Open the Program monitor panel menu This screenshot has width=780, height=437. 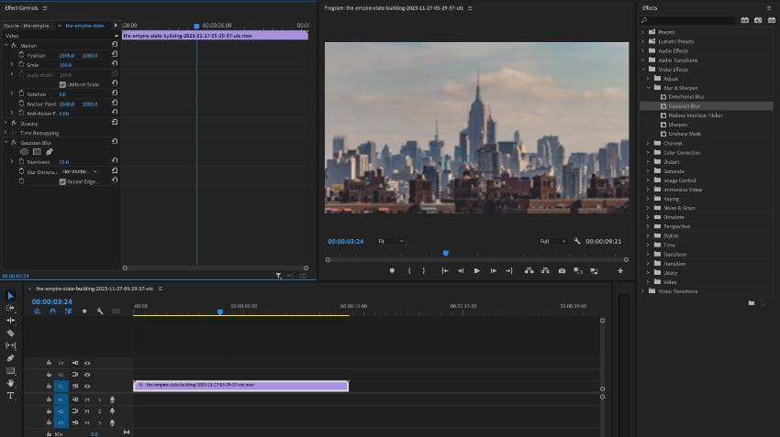470,8
